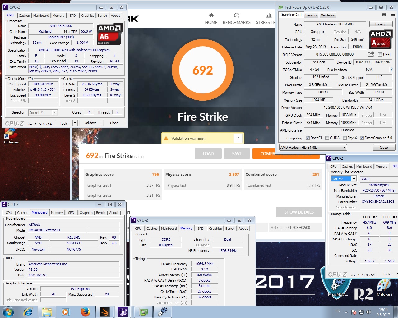Screen dimensions: 398x318
Task: Click SHOW DETAILS in 3DMark
Action: 299,212
